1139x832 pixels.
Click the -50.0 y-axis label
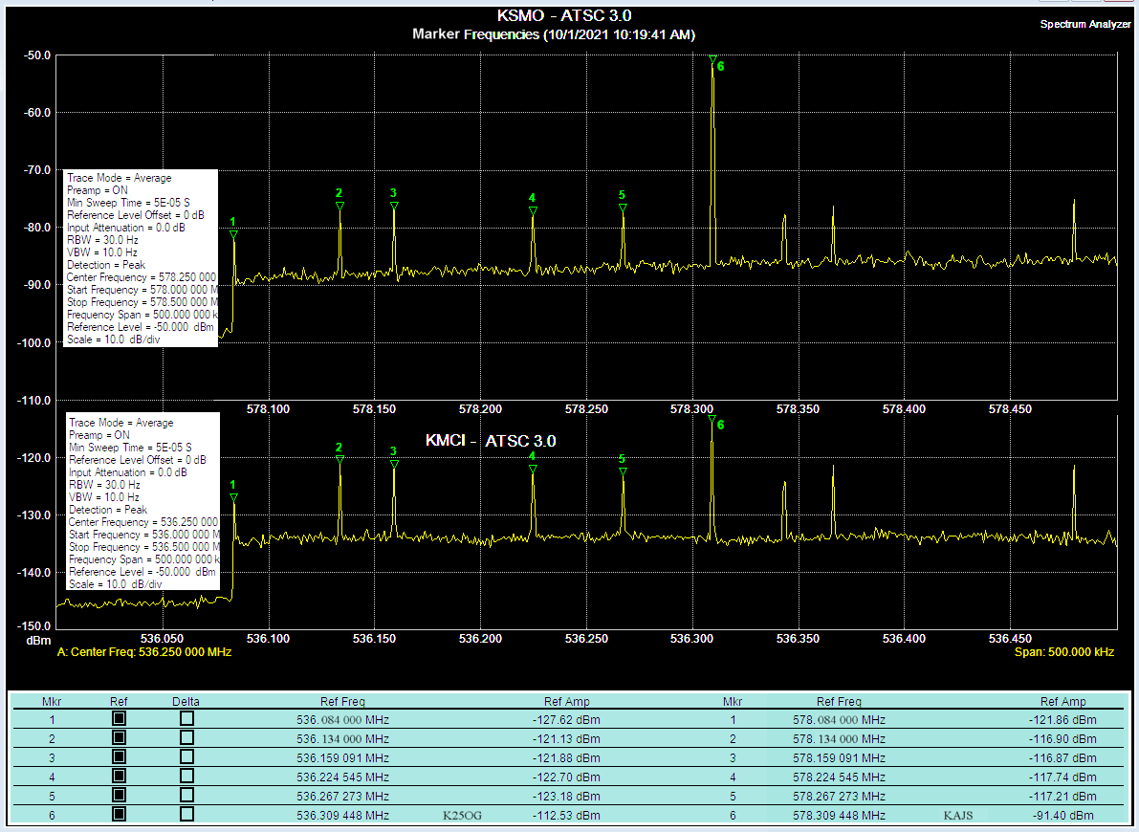36,55
